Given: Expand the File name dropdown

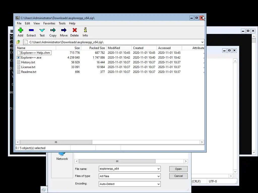Looking at the screenshot, I should [x=158, y=169].
